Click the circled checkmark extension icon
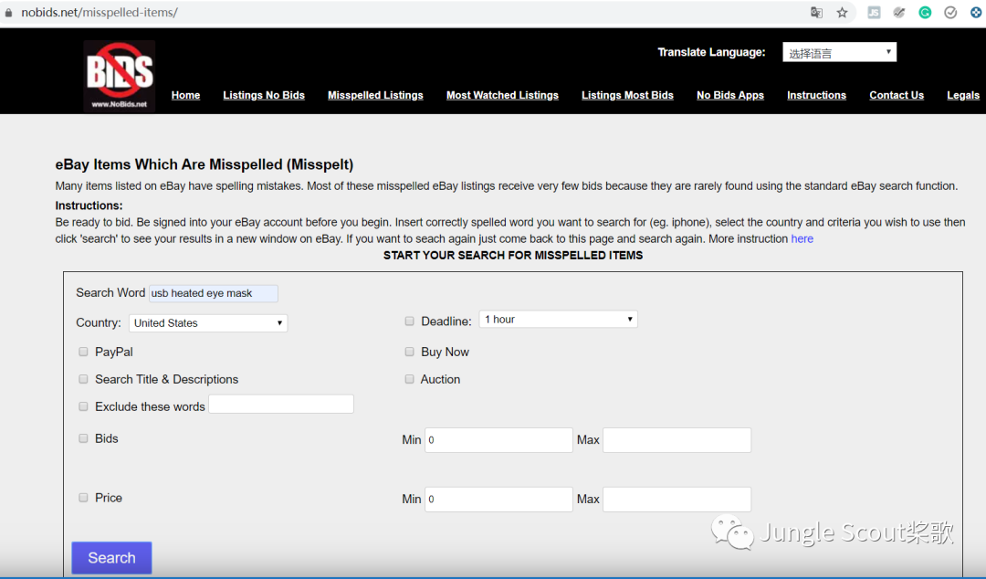The width and height of the screenshot is (986, 579). [x=950, y=13]
